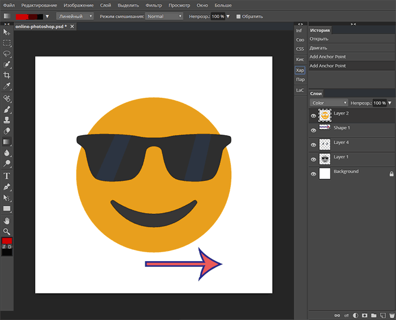Click the link layers icon

point(337,315)
